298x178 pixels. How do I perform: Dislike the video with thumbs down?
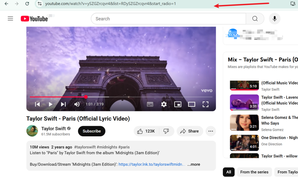pyautogui.click(x=166, y=131)
